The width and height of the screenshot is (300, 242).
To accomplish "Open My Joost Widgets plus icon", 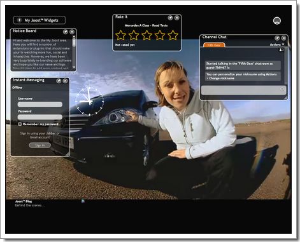I will tap(19, 20).
